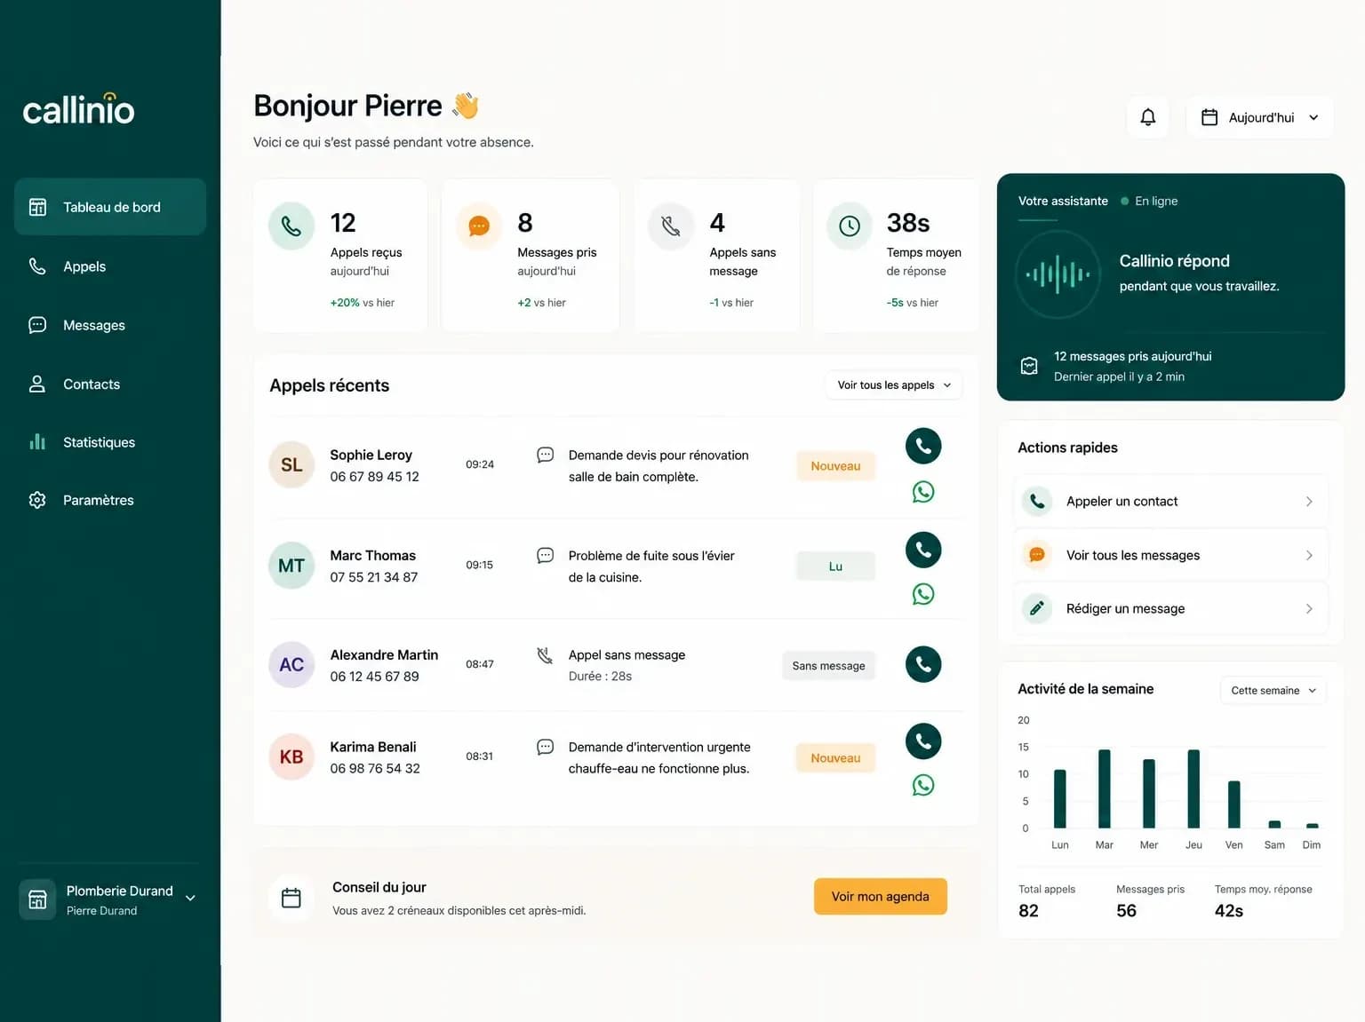This screenshot has width=1365, height=1022.
Task: Click the Plomberie Durand store icon
Action: coord(37,899)
